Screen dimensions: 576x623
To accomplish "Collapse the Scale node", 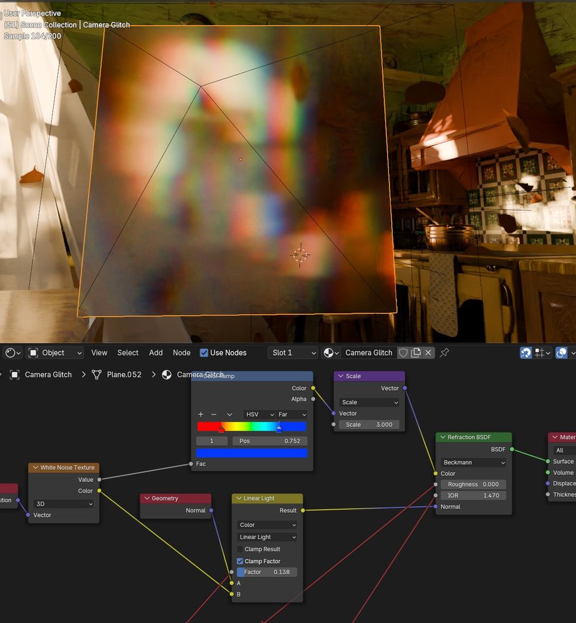I will [x=340, y=376].
